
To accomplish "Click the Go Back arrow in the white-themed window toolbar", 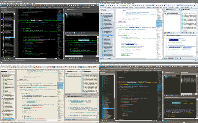I will tap(101, 5).
